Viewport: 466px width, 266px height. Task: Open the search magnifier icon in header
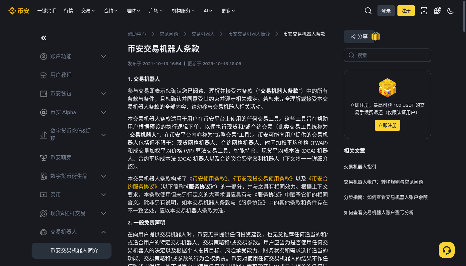pos(368,11)
